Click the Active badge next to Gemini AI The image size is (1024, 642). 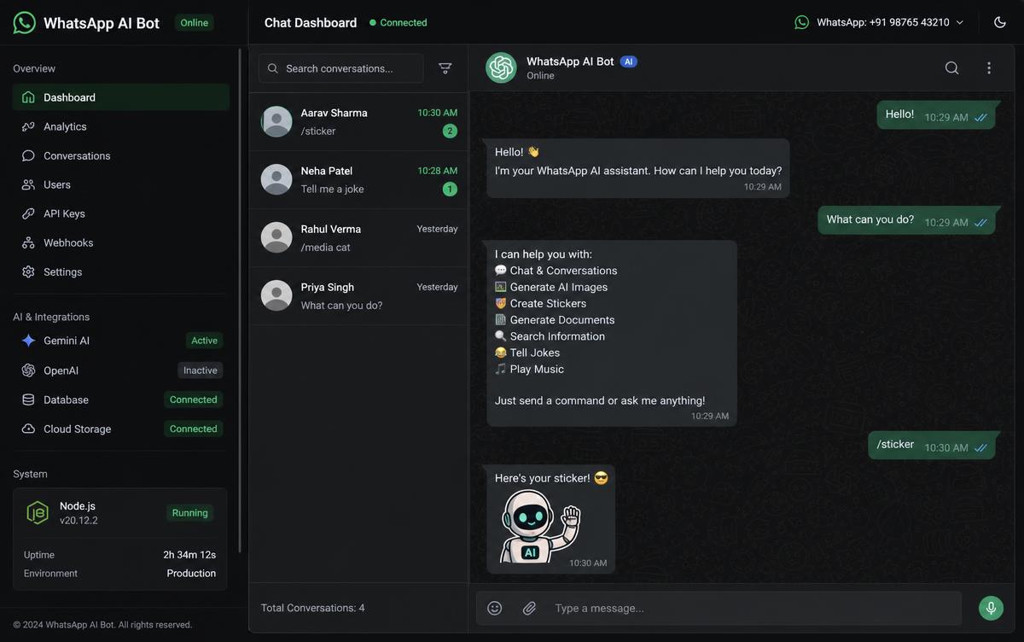pos(204,341)
